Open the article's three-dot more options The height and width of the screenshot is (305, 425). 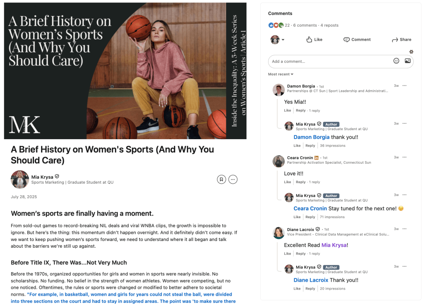click(x=233, y=180)
